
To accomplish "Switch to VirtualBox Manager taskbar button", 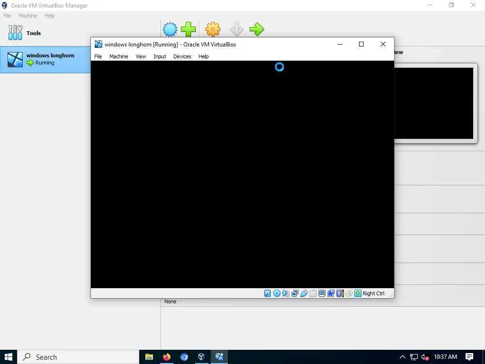I will pyautogui.click(x=201, y=357).
